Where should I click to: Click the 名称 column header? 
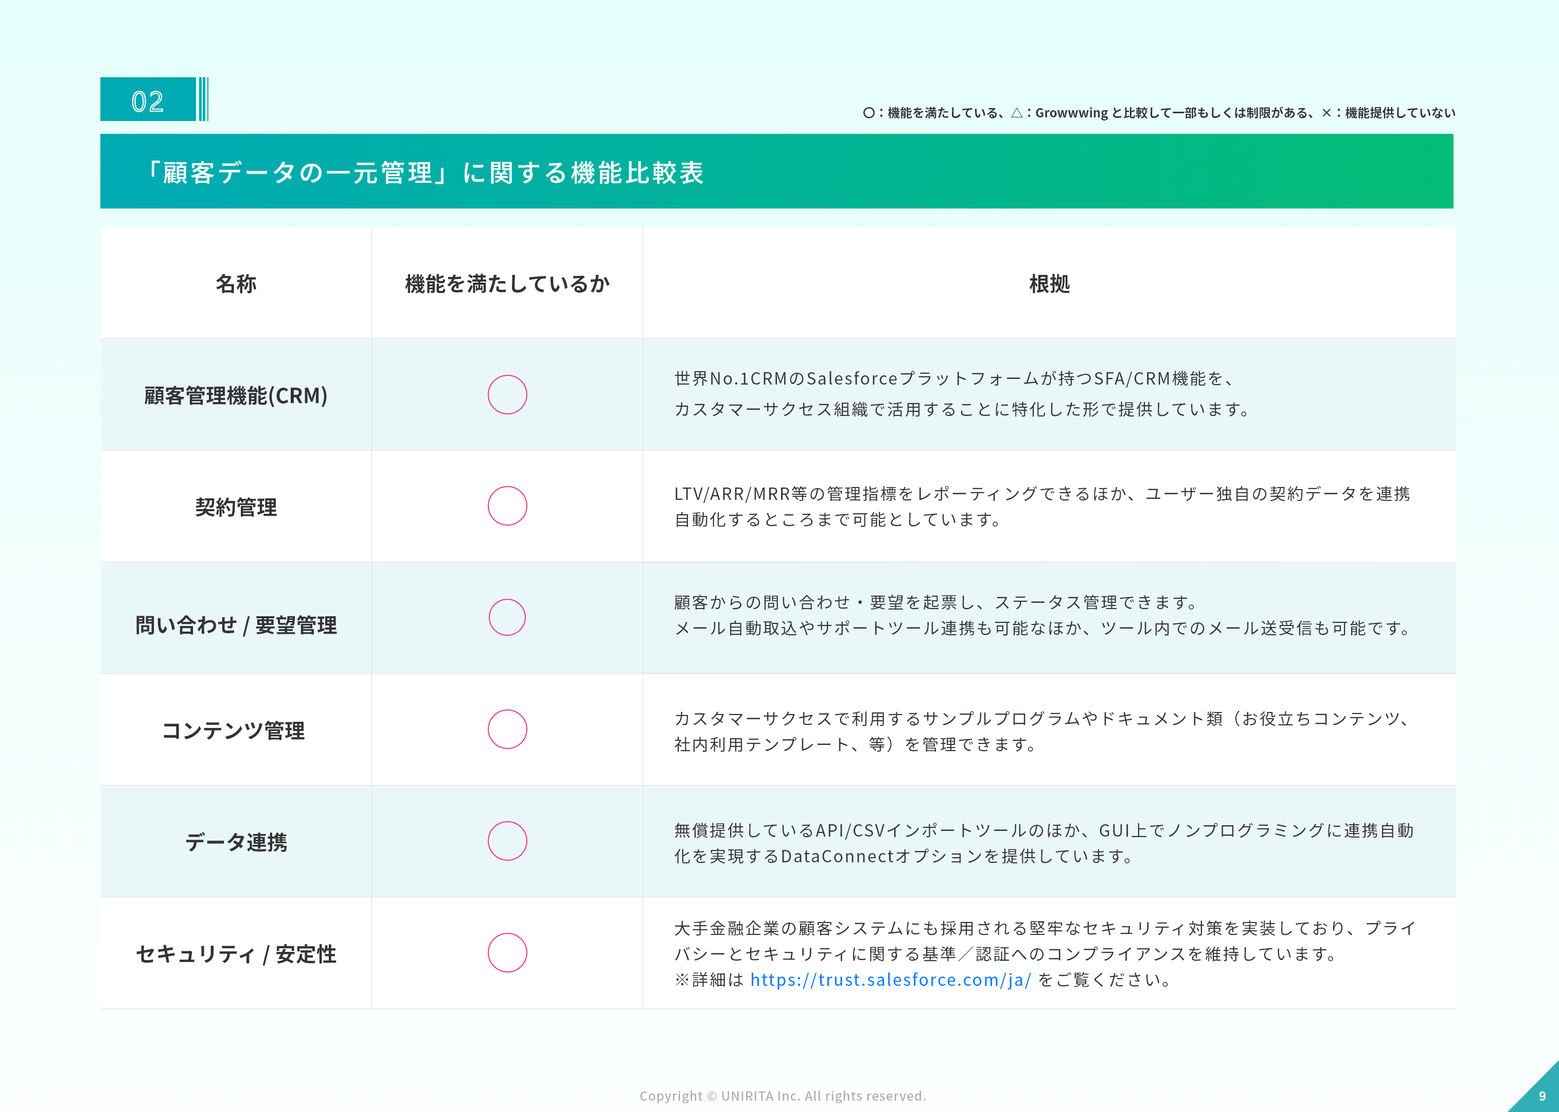click(236, 284)
